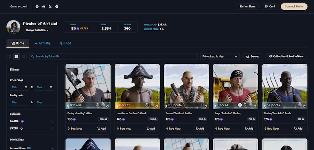The width and height of the screenshot is (314, 150).
Task: Buy Now the Conrad Smithe pirate
Action: tap(173, 128)
